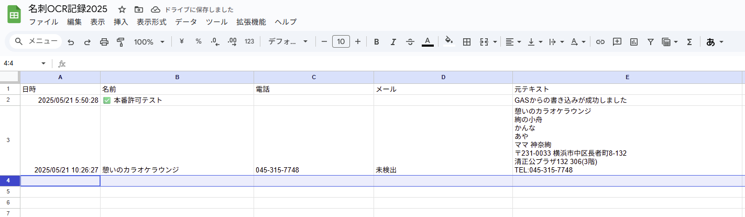Toggle strikethrough formatting
The width and height of the screenshot is (745, 217).
click(410, 42)
